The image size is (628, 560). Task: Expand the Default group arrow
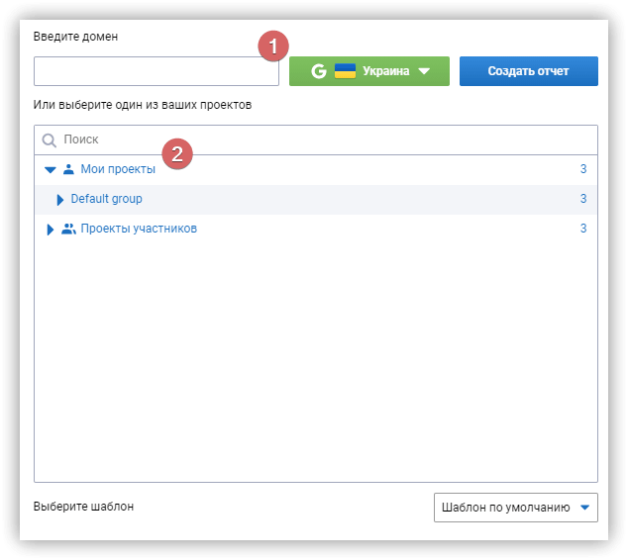(60, 200)
